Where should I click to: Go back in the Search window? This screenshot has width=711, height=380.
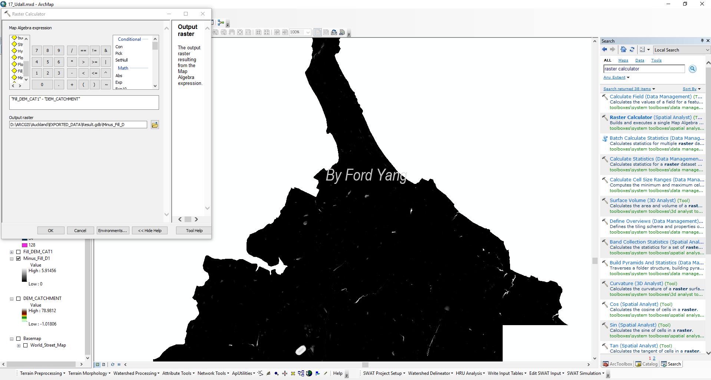(605, 49)
